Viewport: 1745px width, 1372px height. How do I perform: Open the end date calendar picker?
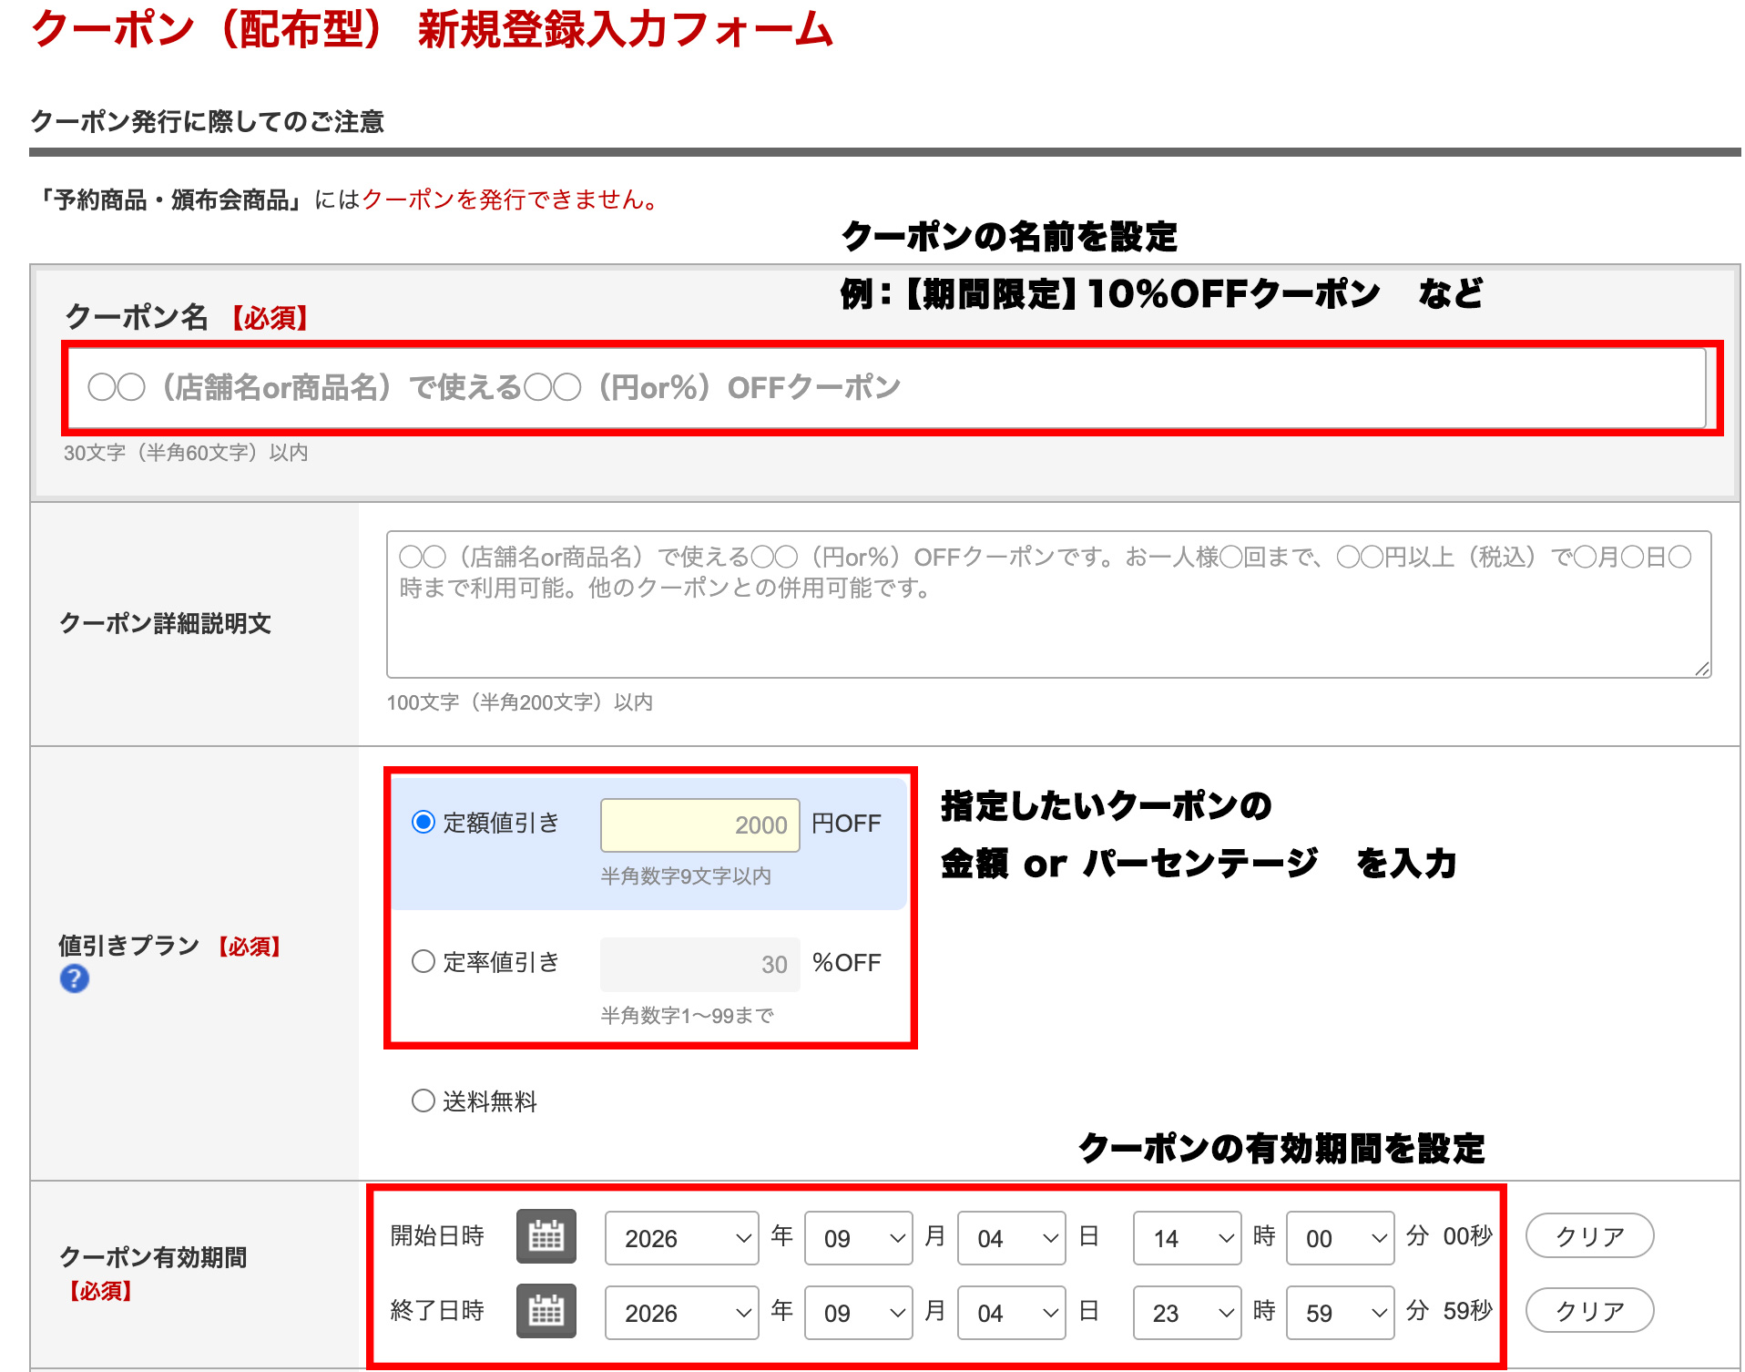(546, 1311)
